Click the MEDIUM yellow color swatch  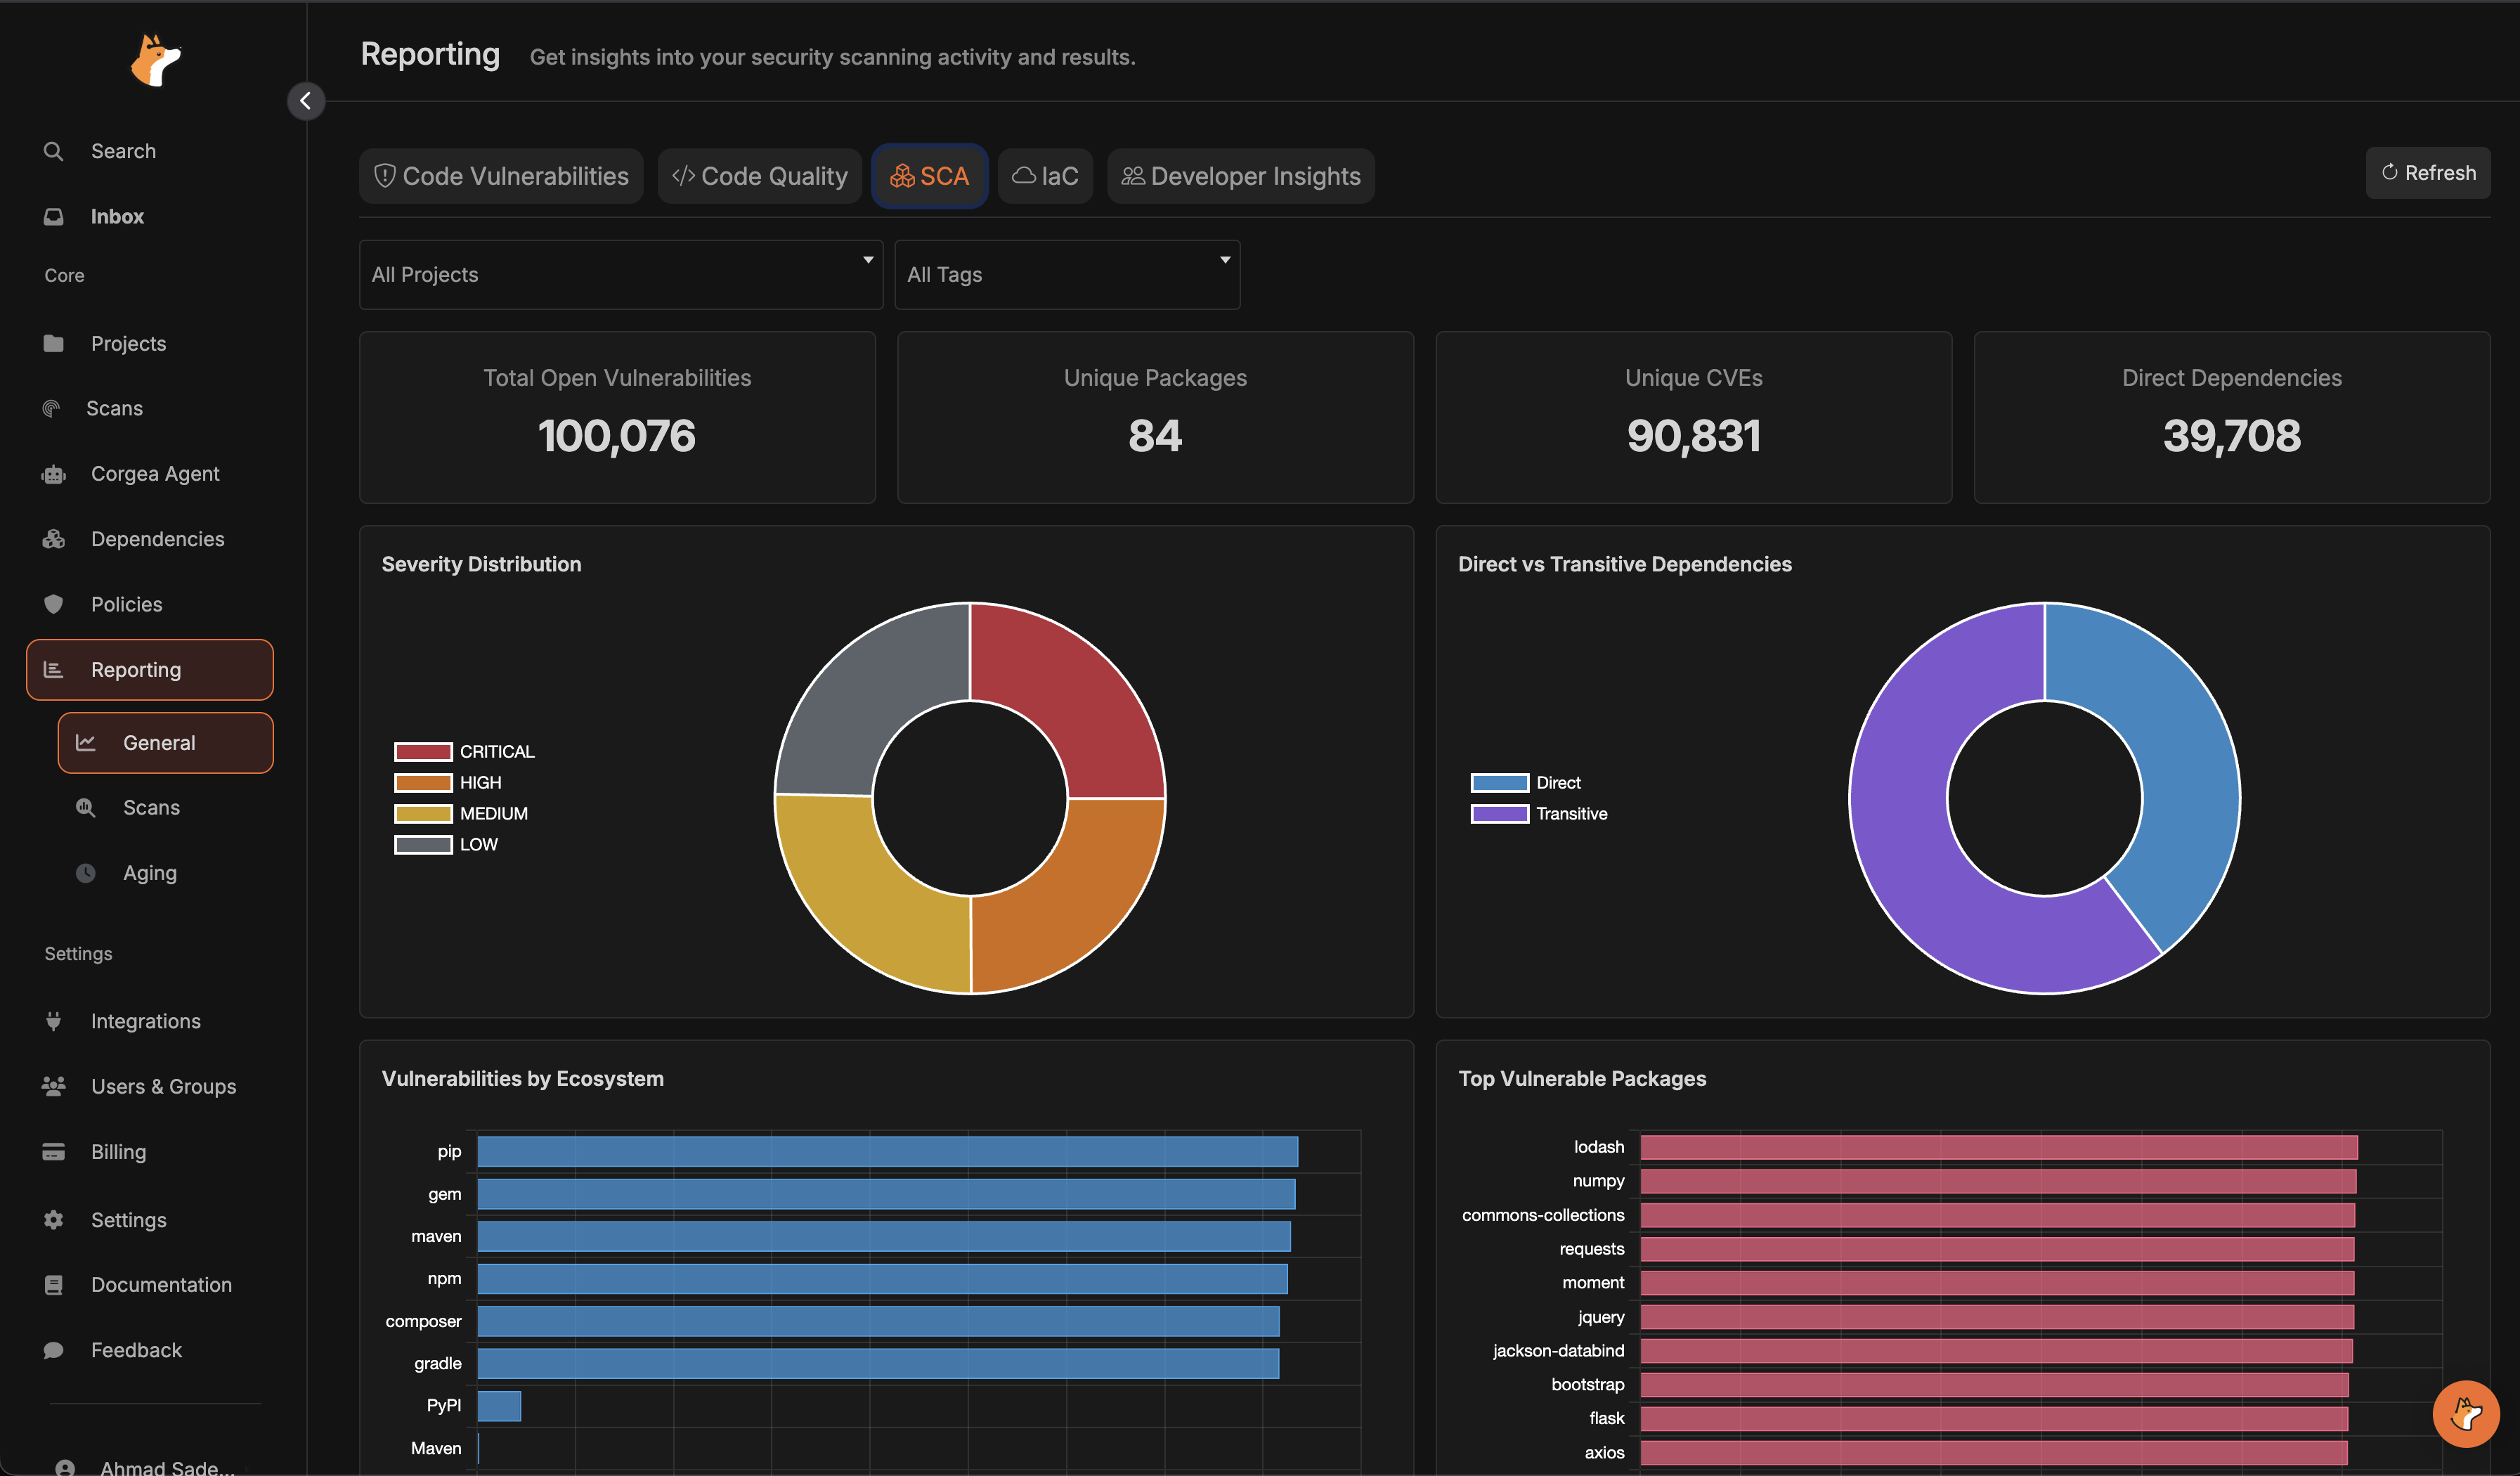pos(423,813)
